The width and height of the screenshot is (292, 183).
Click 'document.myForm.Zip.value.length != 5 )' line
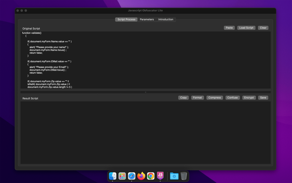[49, 87]
